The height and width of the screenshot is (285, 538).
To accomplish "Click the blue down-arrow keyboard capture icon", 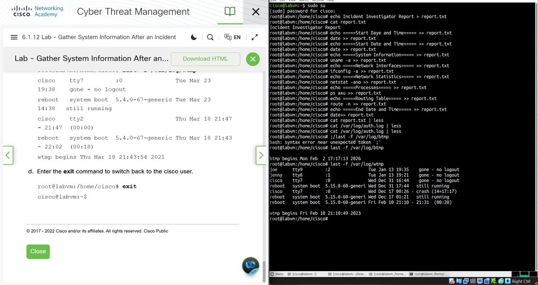I will [508, 281].
